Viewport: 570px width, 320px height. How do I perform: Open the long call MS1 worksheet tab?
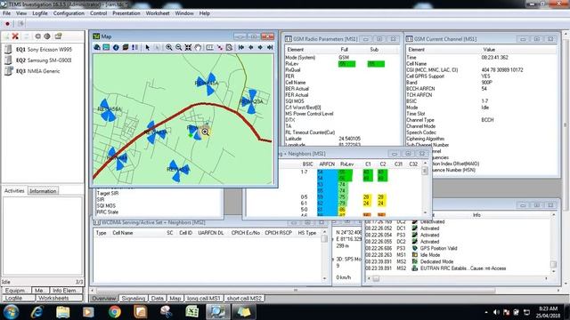[204, 299]
